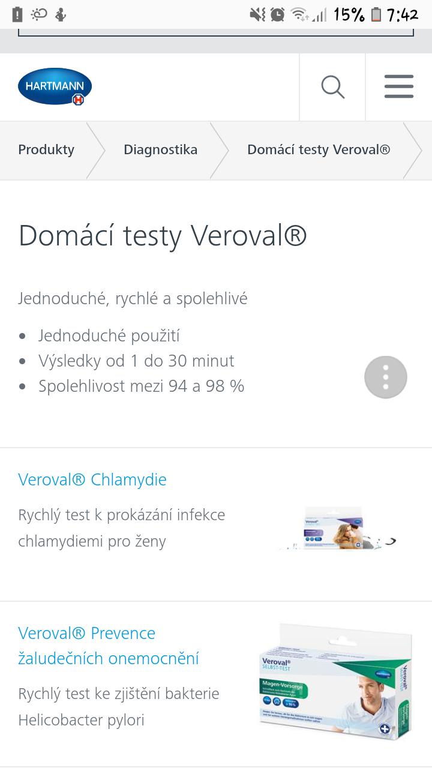Go to Produkty breadcrumb

tap(46, 150)
